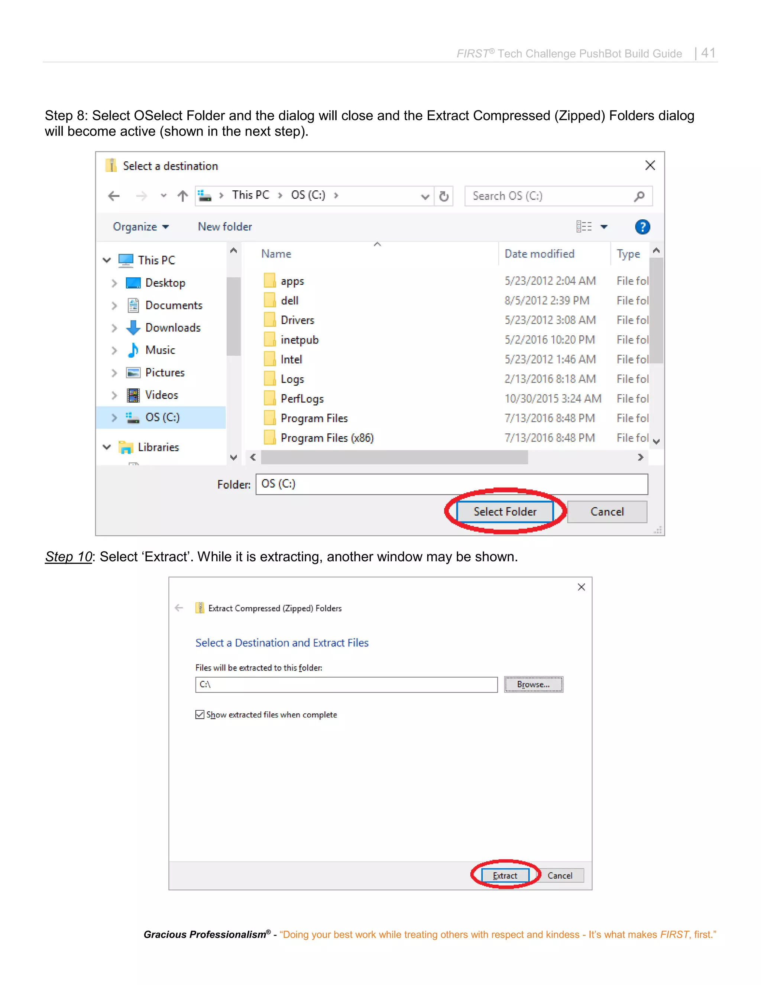The image size is (761, 985).
Task: Click the Refresh icon next to address bar
Action: click(x=444, y=197)
